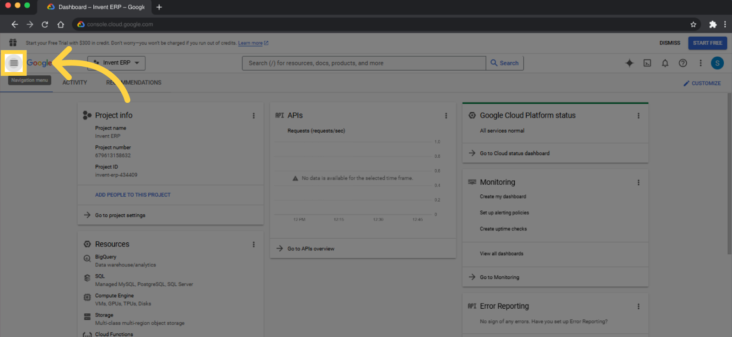Click project number 679613158632
Image resolution: width=732 pixels, height=337 pixels.
[113, 155]
